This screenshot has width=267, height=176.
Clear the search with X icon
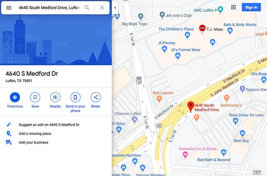coord(102,8)
